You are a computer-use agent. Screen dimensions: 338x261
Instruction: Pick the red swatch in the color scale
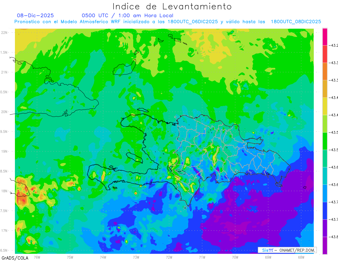coord(325,54)
